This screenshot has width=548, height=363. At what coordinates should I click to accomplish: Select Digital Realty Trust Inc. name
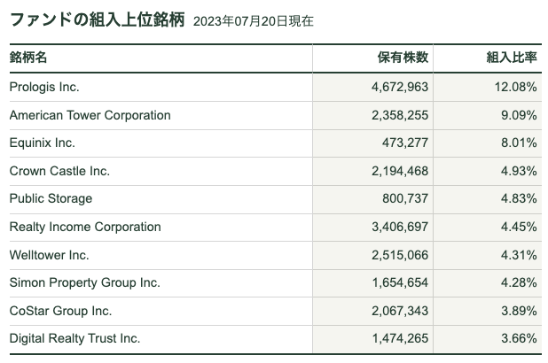(x=74, y=338)
